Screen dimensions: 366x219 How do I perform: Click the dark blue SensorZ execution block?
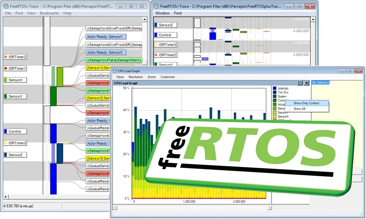60,153
